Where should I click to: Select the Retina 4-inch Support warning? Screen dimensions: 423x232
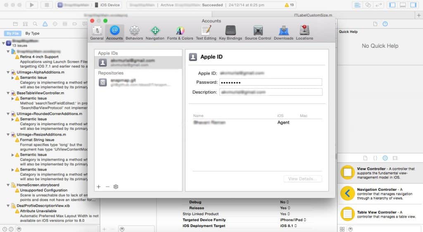click(39, 57)
